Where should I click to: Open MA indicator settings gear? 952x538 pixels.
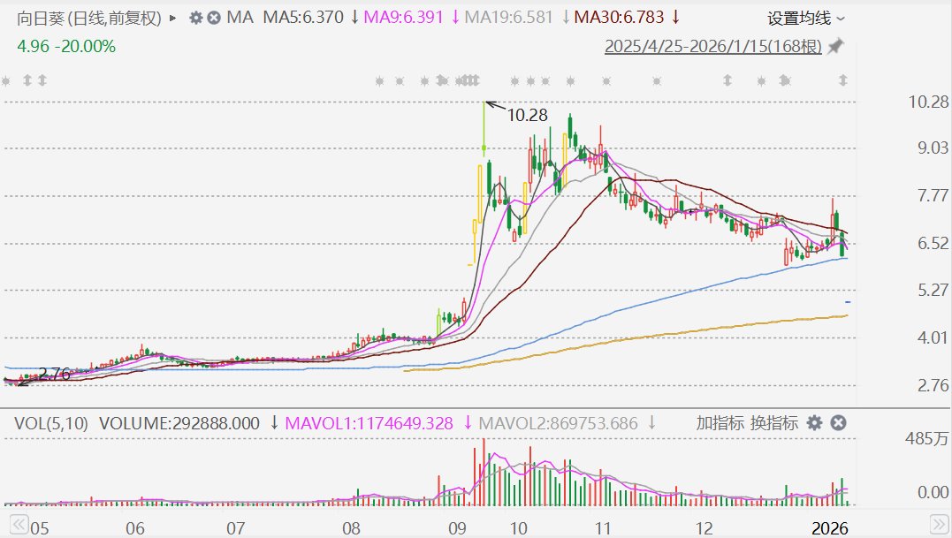196,18
